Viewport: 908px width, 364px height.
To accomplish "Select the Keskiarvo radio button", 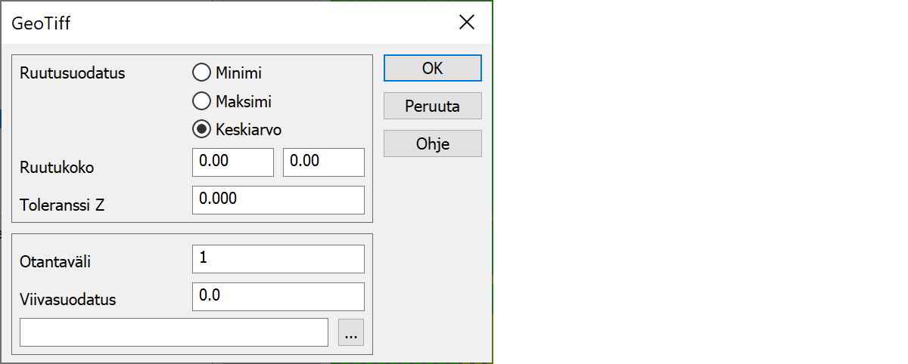I will [x=202, y=129].
